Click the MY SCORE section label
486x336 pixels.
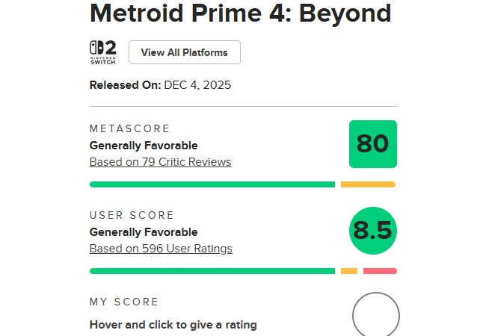pos(124,302)
